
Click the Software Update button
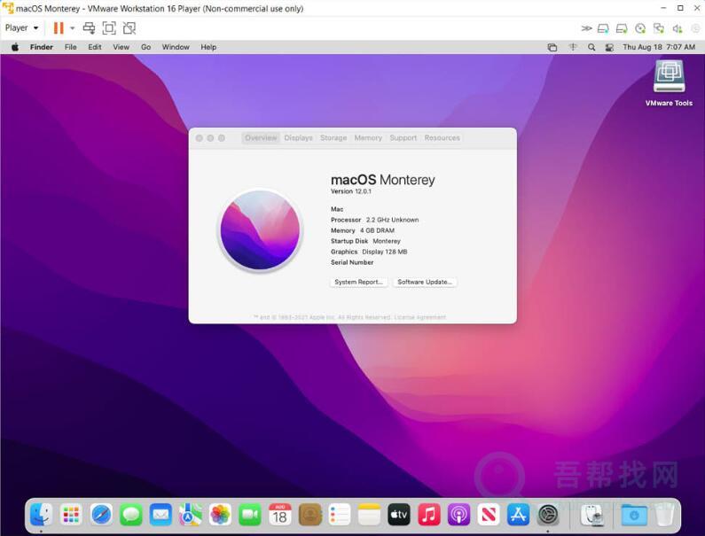click(425, 282)
